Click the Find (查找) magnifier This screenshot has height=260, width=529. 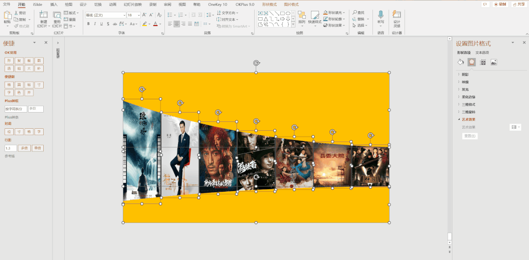click(354, 12)
